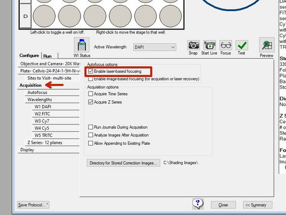Click the Snap camera icon
Viewport: 286px width, 215px height.
pos(194,45)
